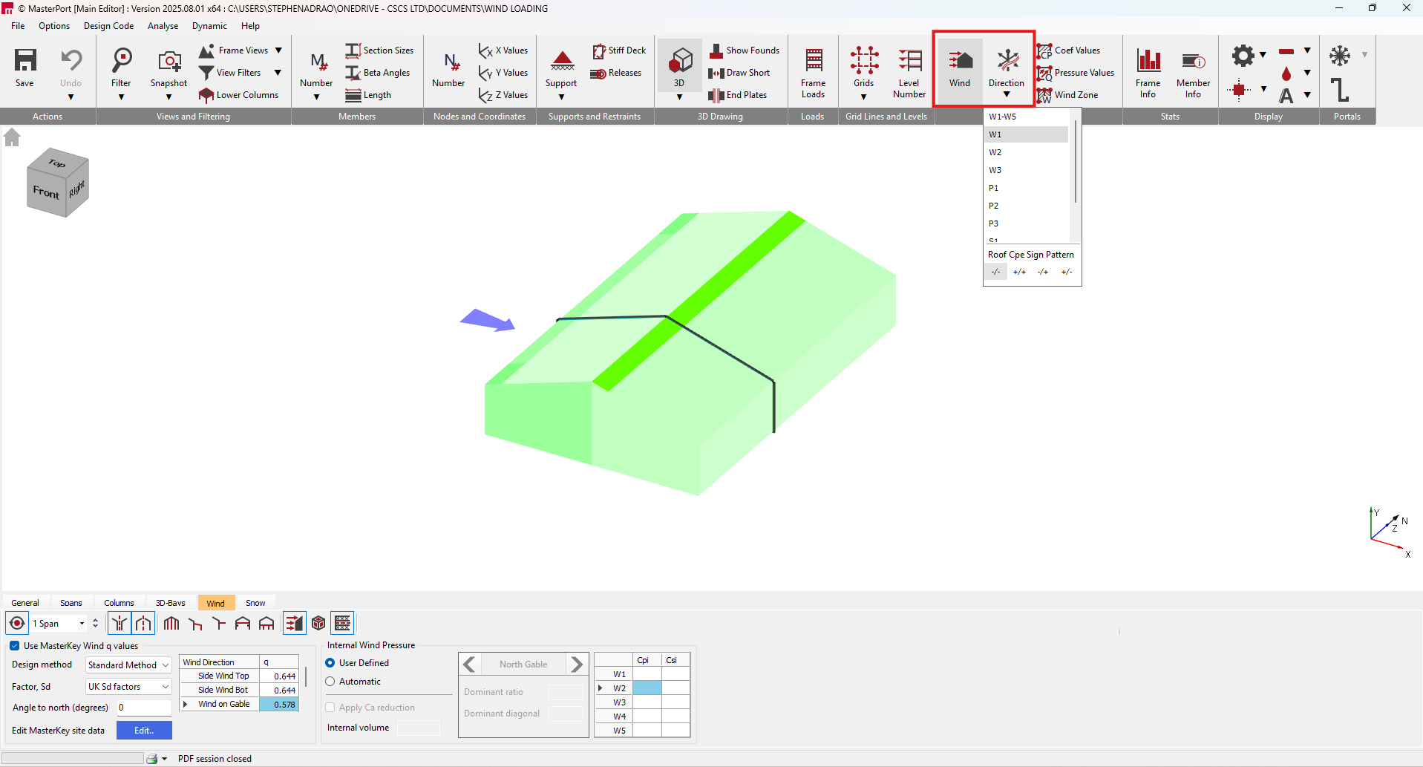Open the Filter magnifier tool
This screenshot has width=1423, height=767.
[x=121, y=61]
